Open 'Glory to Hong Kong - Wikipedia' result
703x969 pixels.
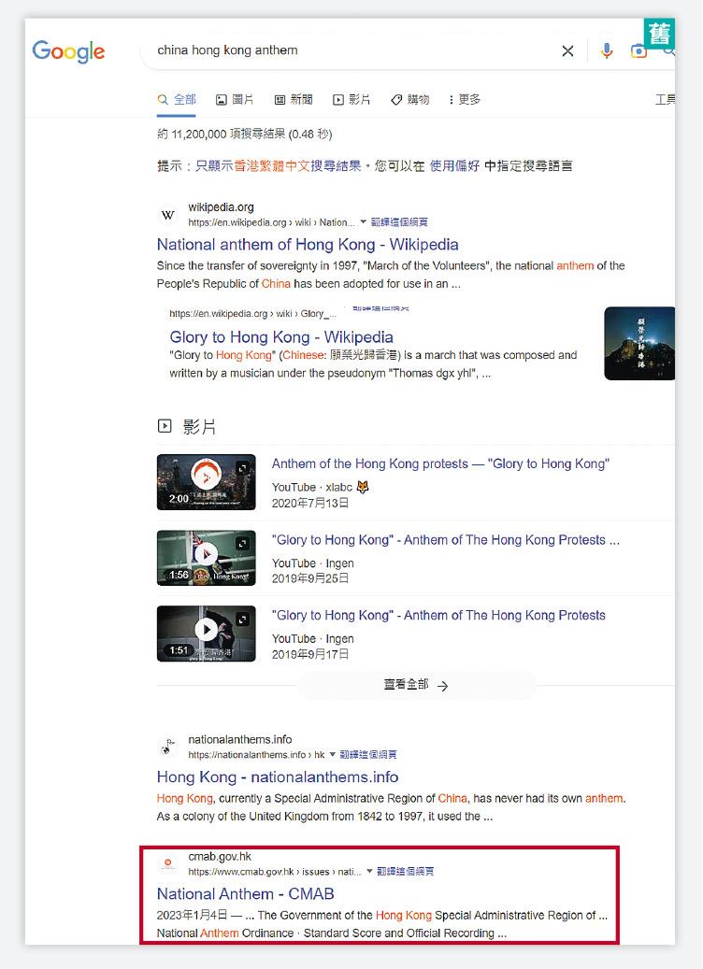281,336
